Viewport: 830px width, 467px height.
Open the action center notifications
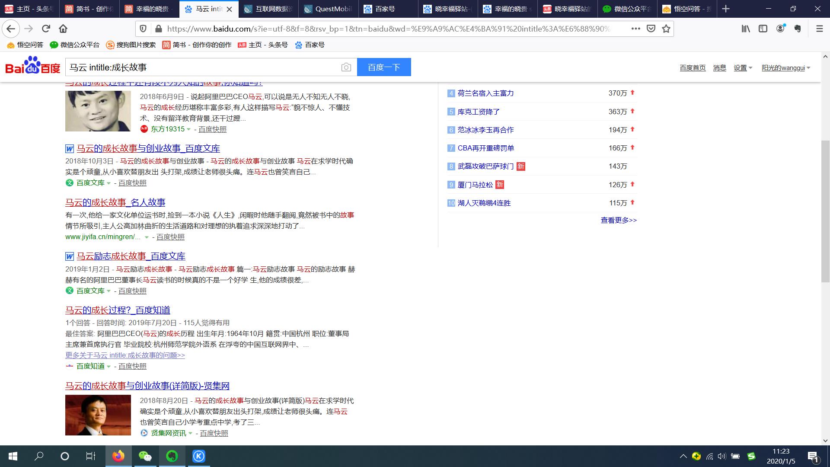click(x=813, y=456)
